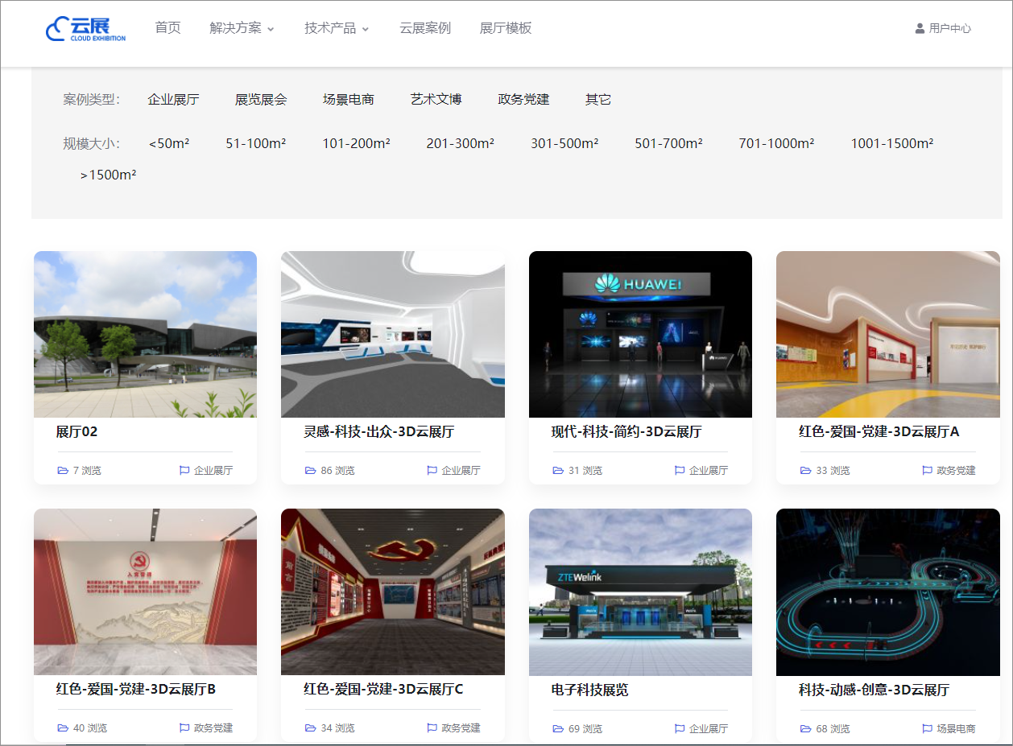
Task: Open the 云展案例 nav item
Action: point(425,28)
